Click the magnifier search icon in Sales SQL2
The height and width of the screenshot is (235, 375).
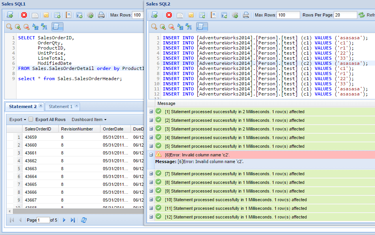pos(154,27)
